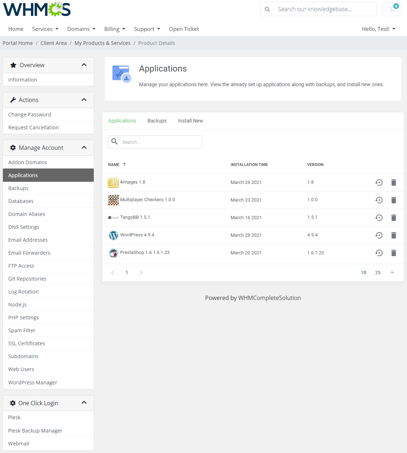Click the applications search magnifier icon

pos(115,142)
